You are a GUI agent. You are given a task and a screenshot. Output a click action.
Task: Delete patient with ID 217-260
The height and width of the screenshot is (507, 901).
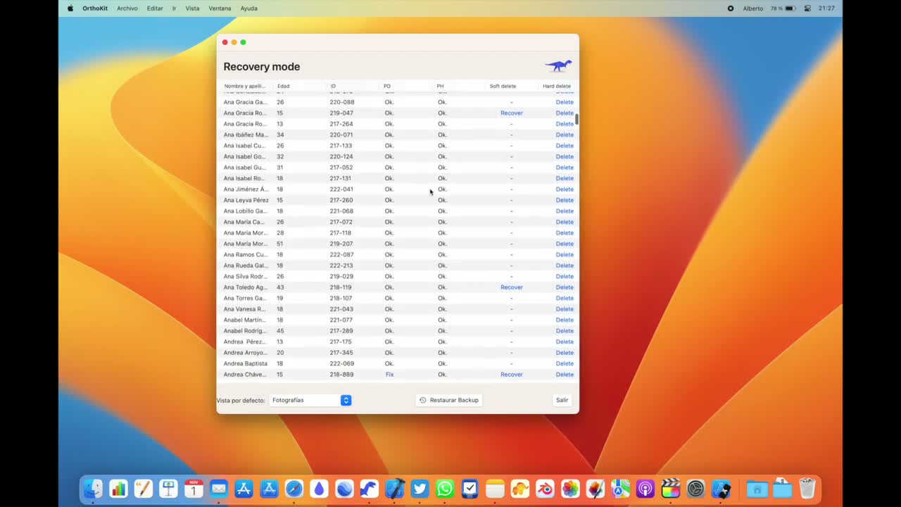click(x=565, y=200)
